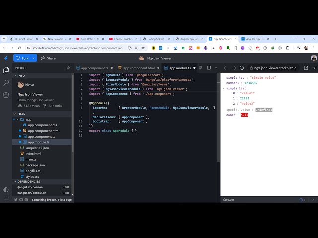
Task: Click the download project cloud icon
Action: [68, 68]
